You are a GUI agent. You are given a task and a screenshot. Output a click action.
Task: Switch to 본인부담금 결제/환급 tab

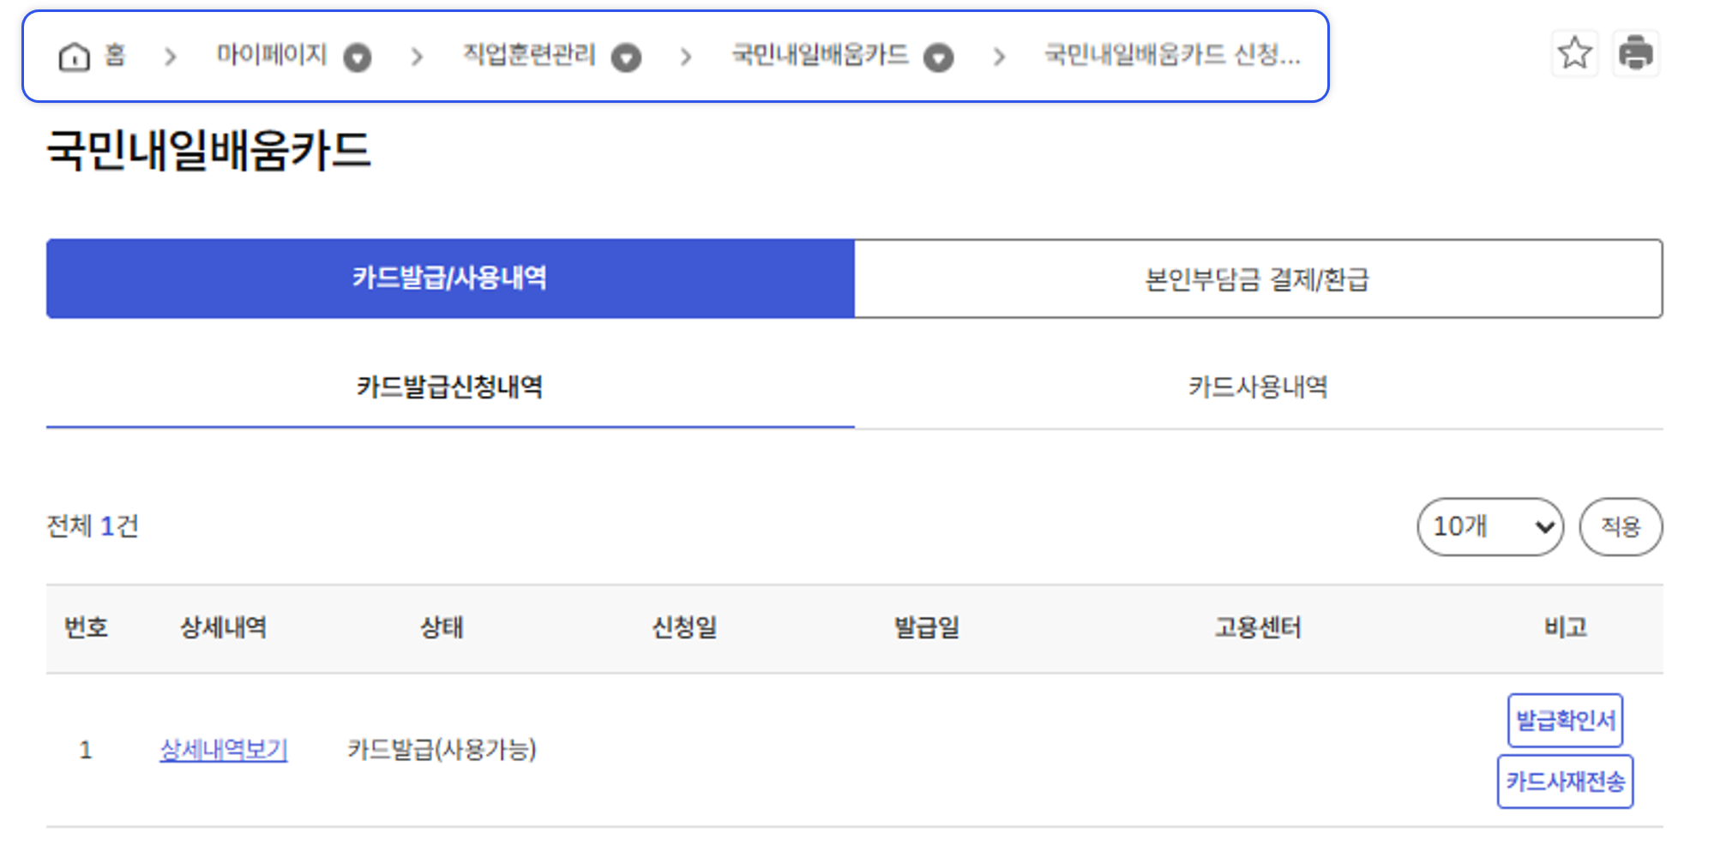coord(1258,279)
